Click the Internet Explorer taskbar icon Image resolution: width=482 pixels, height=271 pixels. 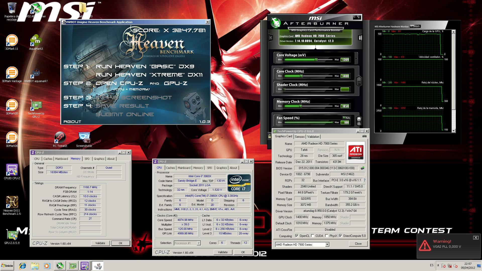pos(23,266)
